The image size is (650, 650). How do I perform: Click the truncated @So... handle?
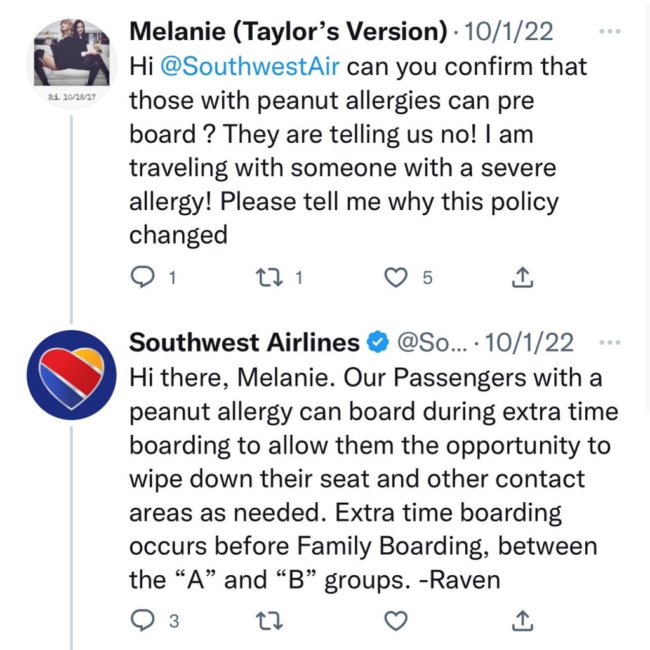431,343
